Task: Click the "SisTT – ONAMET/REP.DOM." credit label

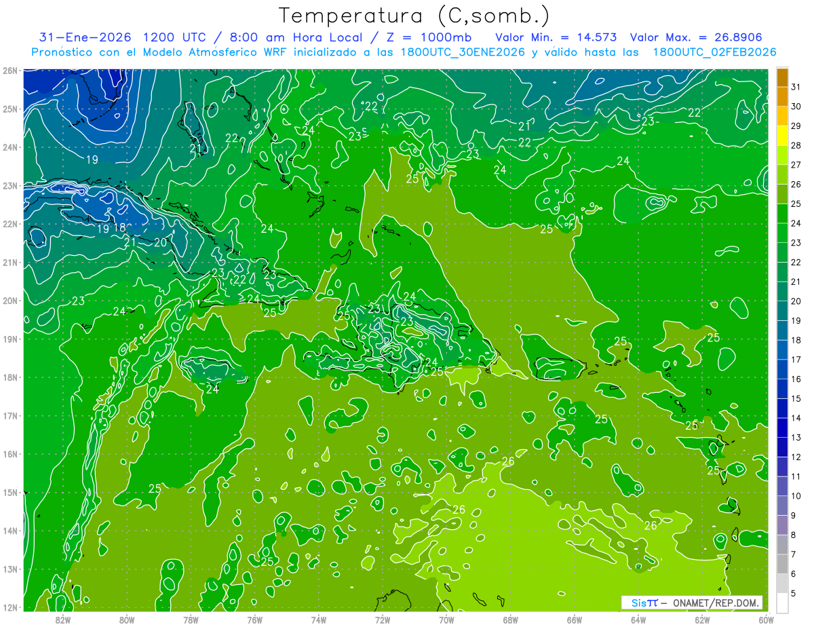Action: 692,603
